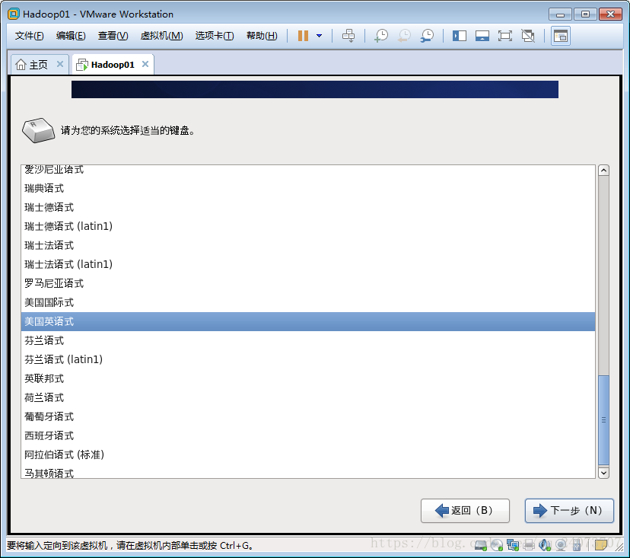
Task: Send Ctrl+Alt+Del to the virtual machine
Action: click(x=348, y=36)
